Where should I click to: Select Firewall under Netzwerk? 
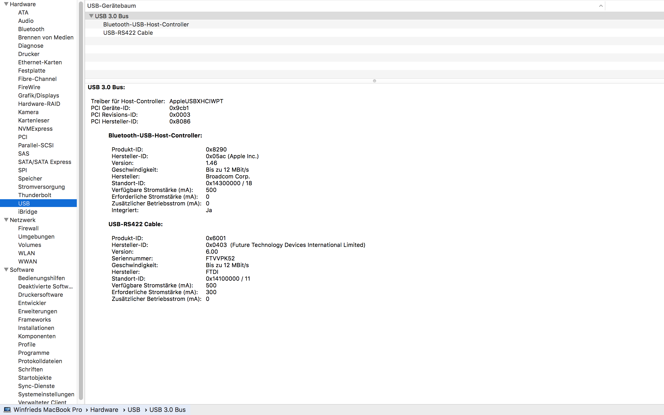tap(28, 228)
